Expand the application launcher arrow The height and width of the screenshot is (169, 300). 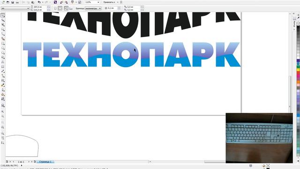point(76,2)
